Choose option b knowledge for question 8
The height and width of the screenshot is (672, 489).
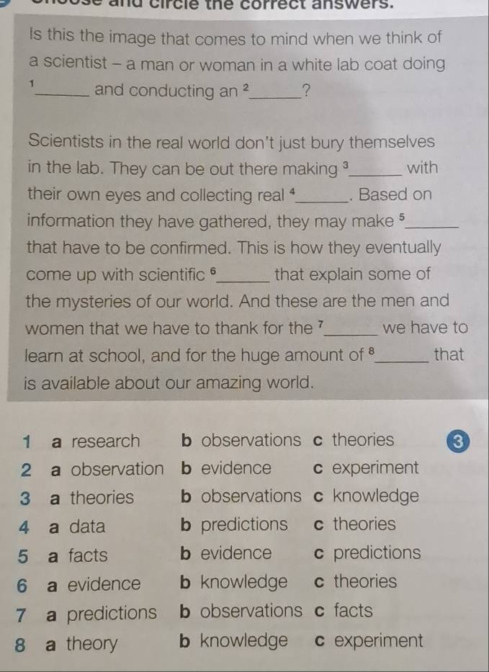tap(233, 641)
